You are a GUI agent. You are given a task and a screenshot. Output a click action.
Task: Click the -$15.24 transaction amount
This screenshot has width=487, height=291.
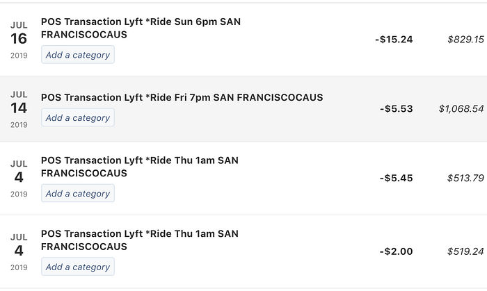pyautogui.click(x=394, y=40)
